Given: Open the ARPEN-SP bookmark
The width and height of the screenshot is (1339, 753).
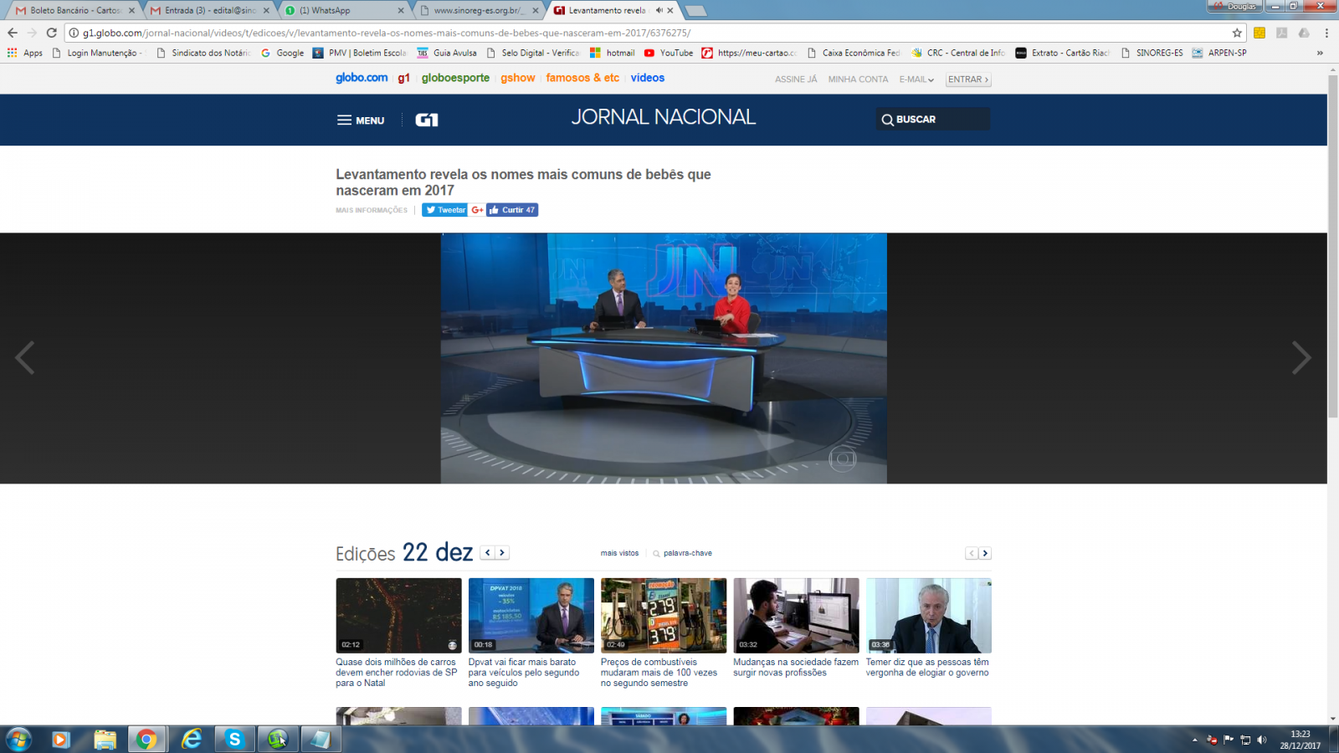Looking at the screenshot, I should (x=1219, y=53).
